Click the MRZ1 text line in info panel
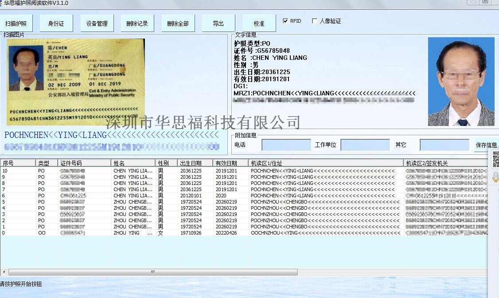 click(x=324, y=93)
